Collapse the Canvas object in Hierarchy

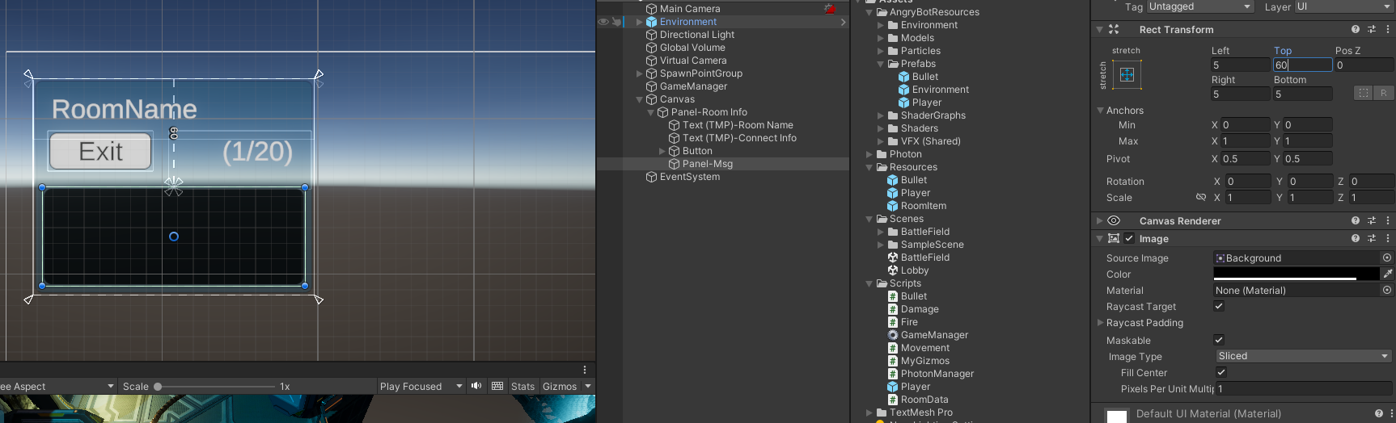point(639,99)
